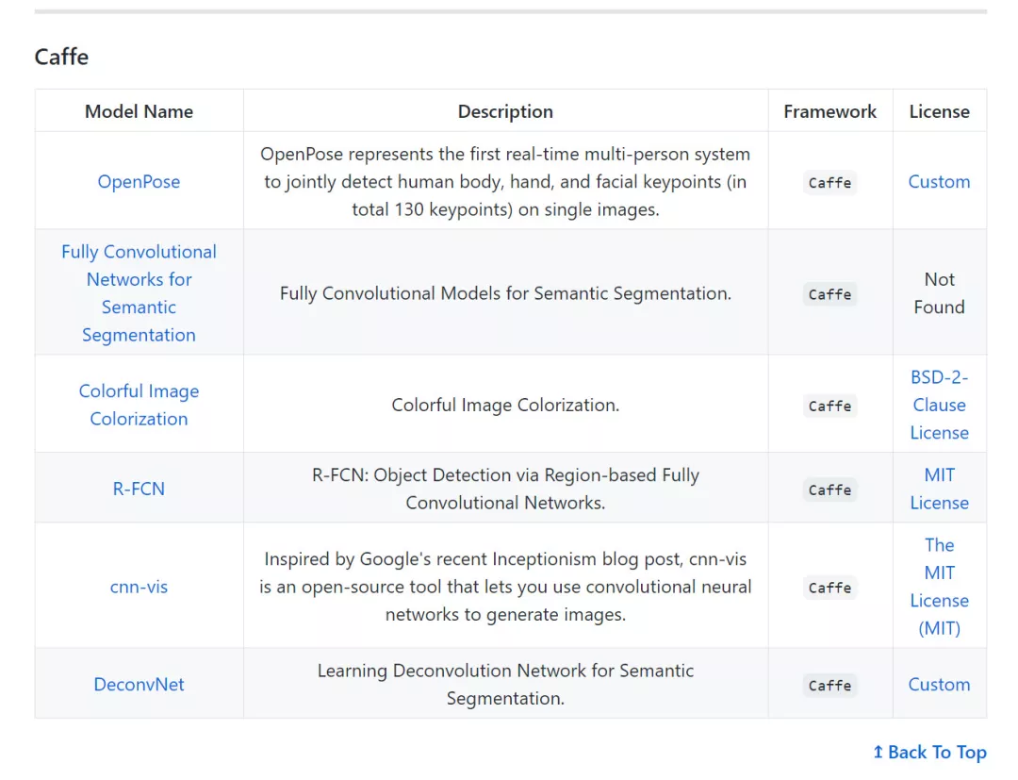Open the BSD-2-Clause License link
Image resolution: width=1018 pixels, height=780 pixels.
coord(939,405)
